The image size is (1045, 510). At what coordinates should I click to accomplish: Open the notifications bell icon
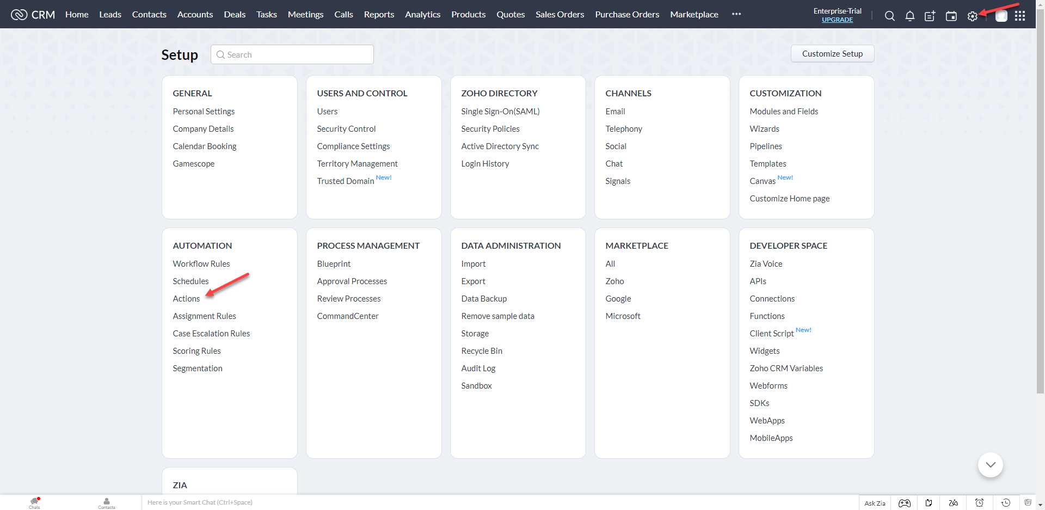(910, 16)
